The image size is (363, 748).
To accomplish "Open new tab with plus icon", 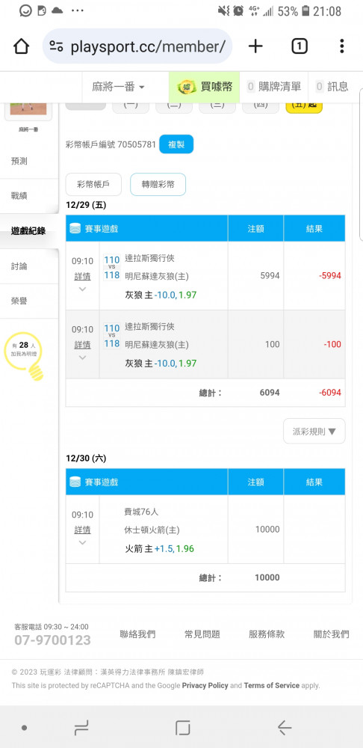I will click(x=255, y=46).
